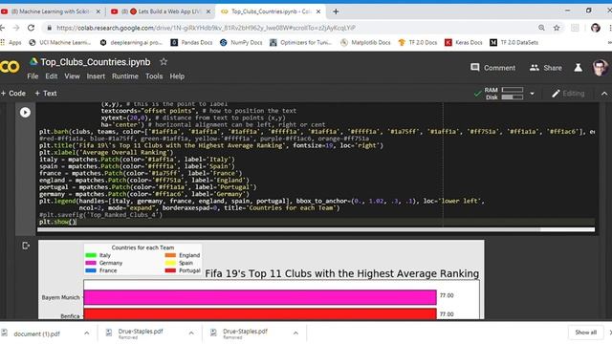Click the Bayern Munich magenta bar

click(260, 297)
